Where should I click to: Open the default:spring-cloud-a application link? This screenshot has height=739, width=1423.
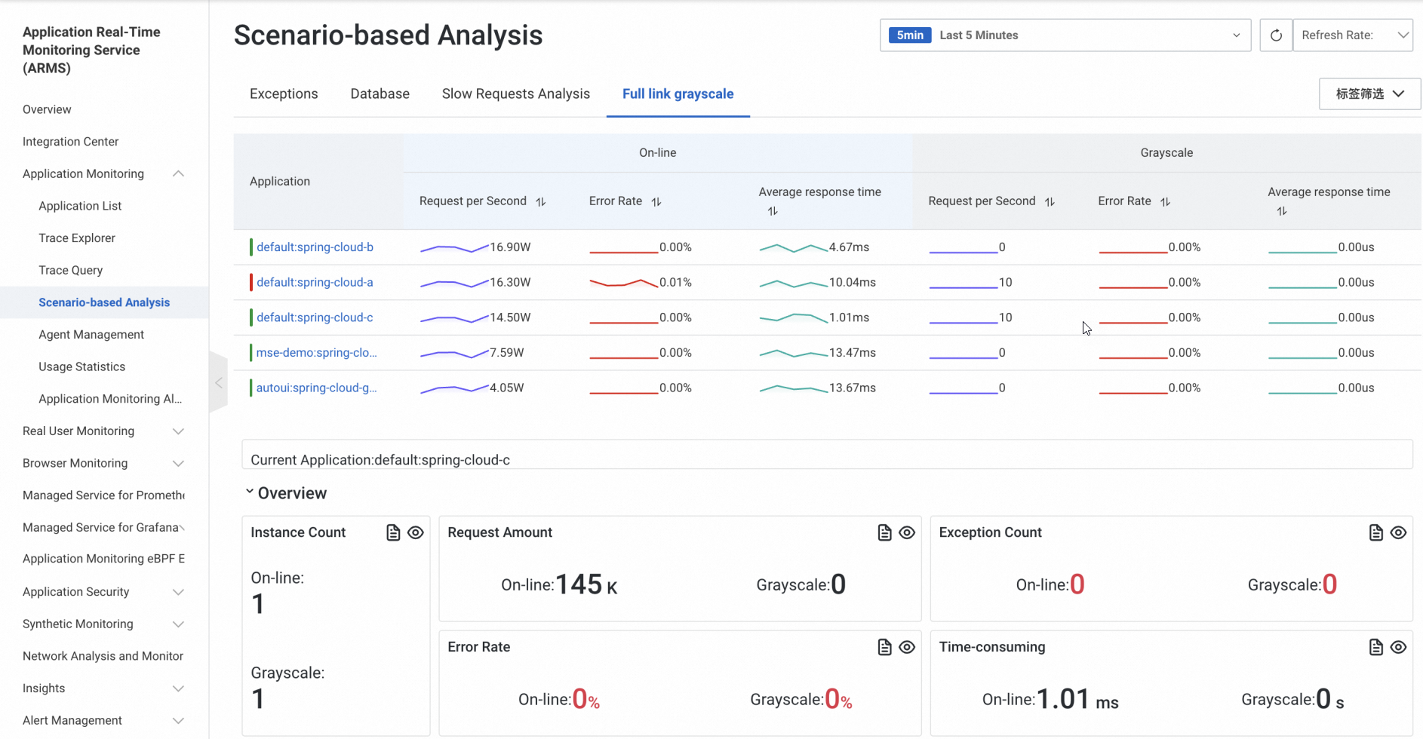315,282
